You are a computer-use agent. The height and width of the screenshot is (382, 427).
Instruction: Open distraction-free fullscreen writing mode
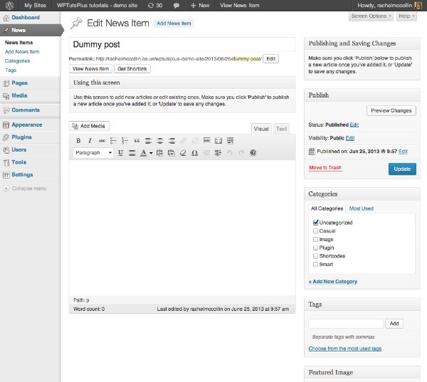(218, 141)
